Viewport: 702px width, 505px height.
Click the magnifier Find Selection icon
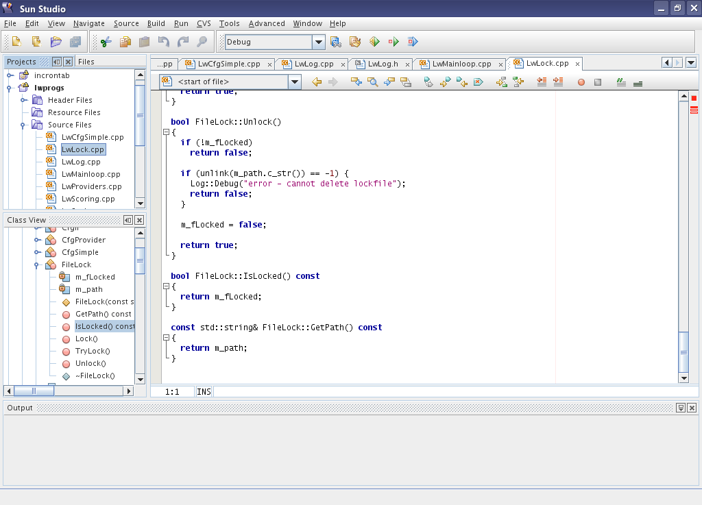click(x=372, y=82)
